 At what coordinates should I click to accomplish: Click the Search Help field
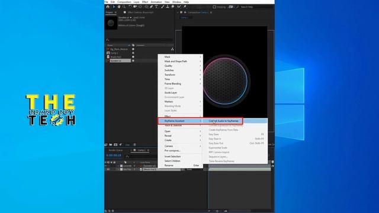pyautogui.click(x=247, y=7)
